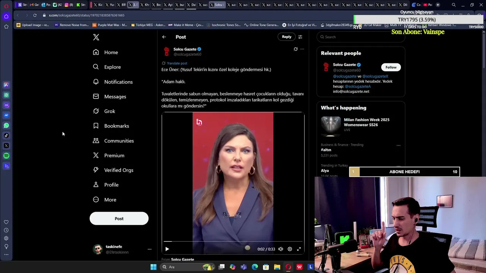Open the @solcugazeteA backup account link
This screenshot has height=273, width=486.
coord(358,86)
